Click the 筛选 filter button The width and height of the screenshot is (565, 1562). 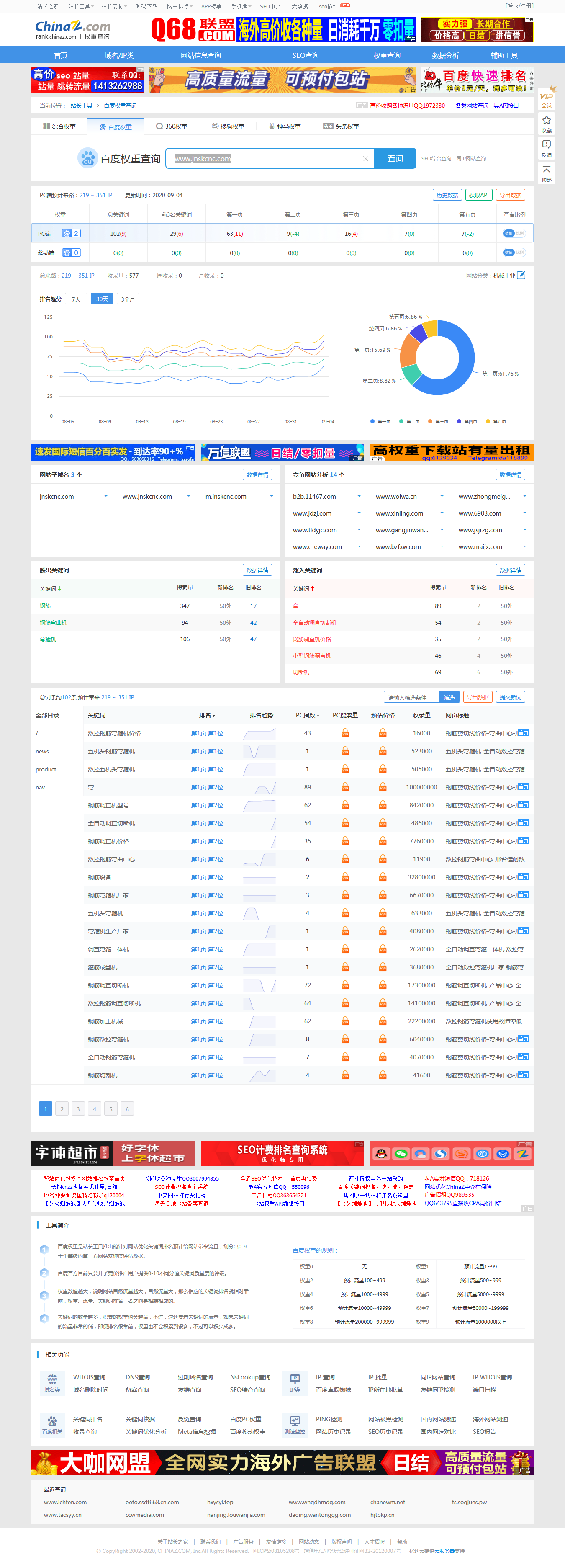(x=449, y=697)
